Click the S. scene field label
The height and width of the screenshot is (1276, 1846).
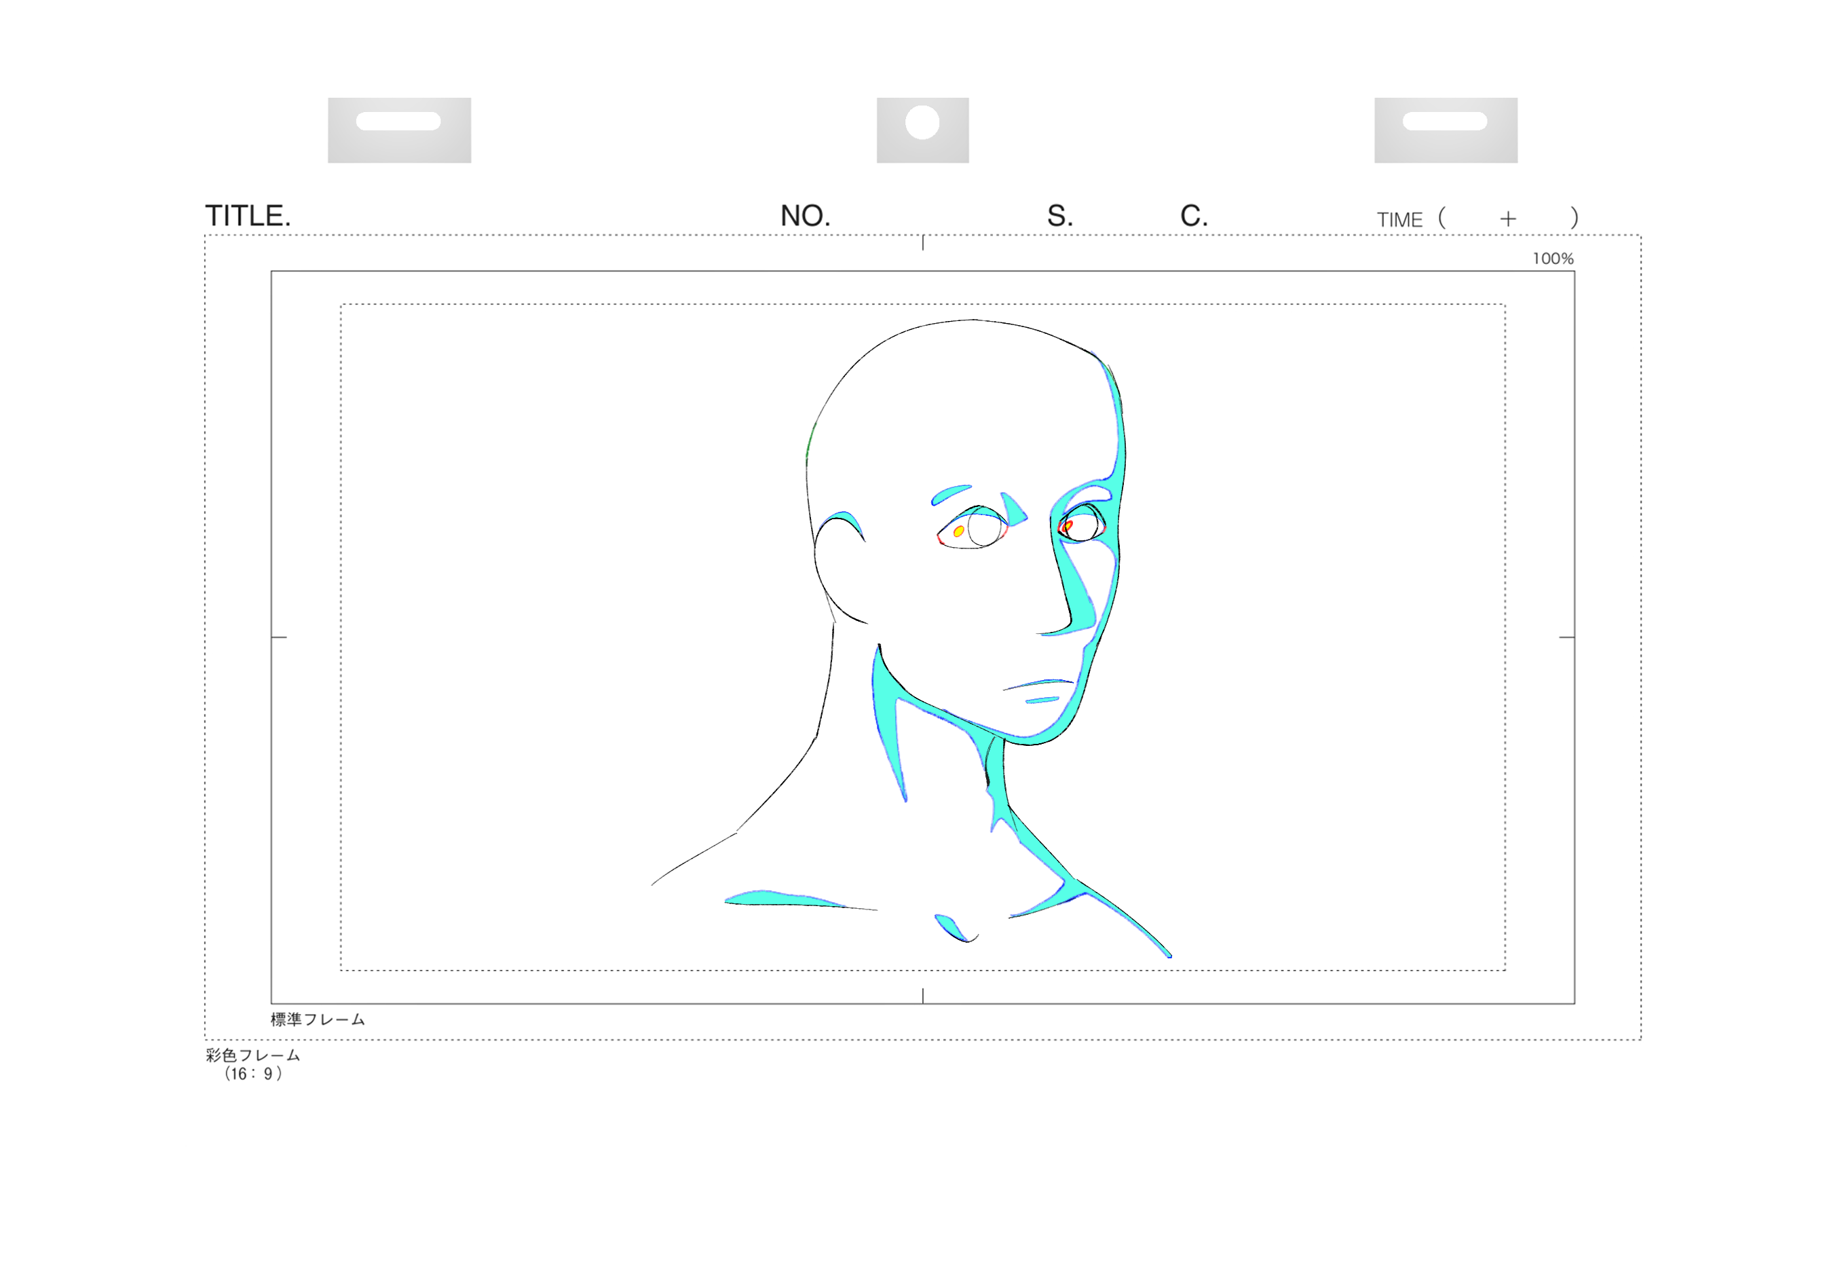(x=1059, y=216)
